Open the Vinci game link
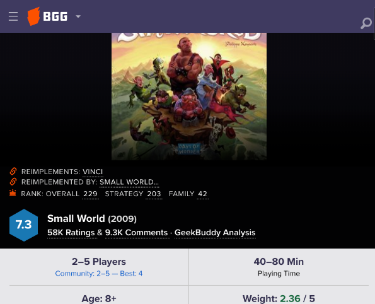Screen dimensions: 375x304 [93, 172]
